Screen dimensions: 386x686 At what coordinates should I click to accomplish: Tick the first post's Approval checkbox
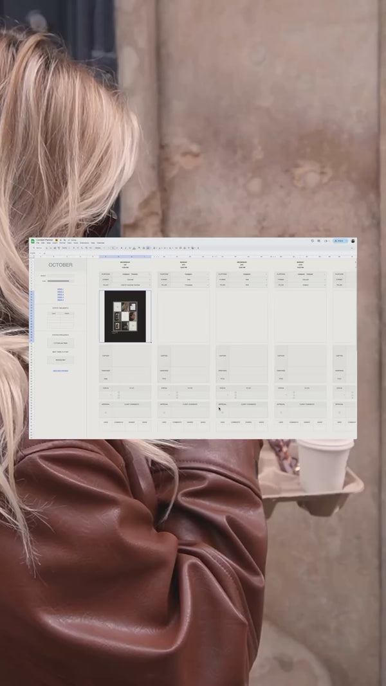pyautogui.click(x=105, y=412)
